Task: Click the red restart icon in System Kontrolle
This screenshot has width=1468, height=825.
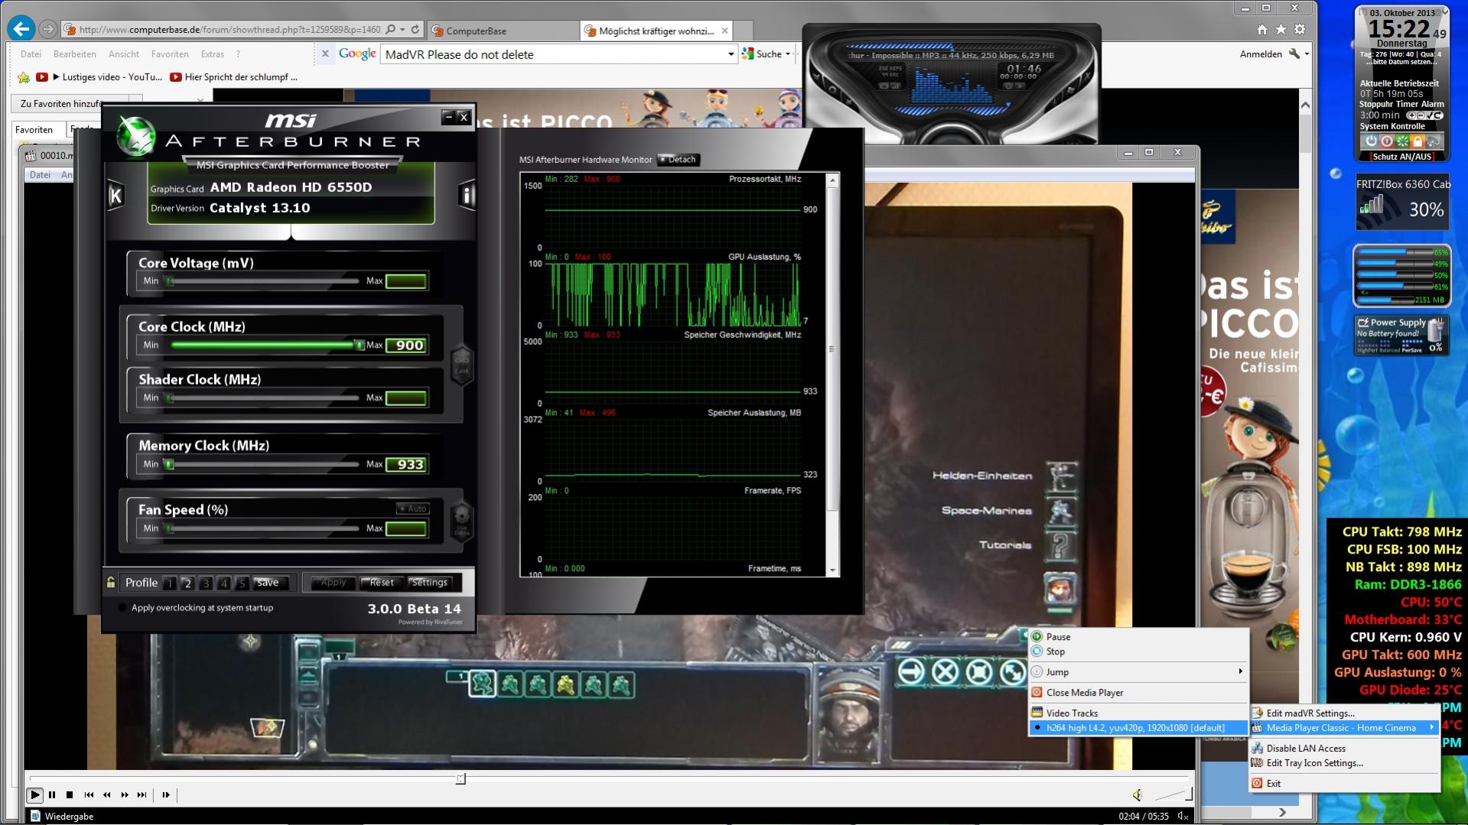Action: pos(1387,141)
